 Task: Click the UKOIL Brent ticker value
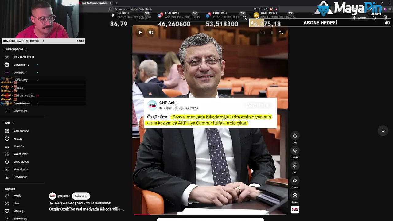tap(119, 24)
